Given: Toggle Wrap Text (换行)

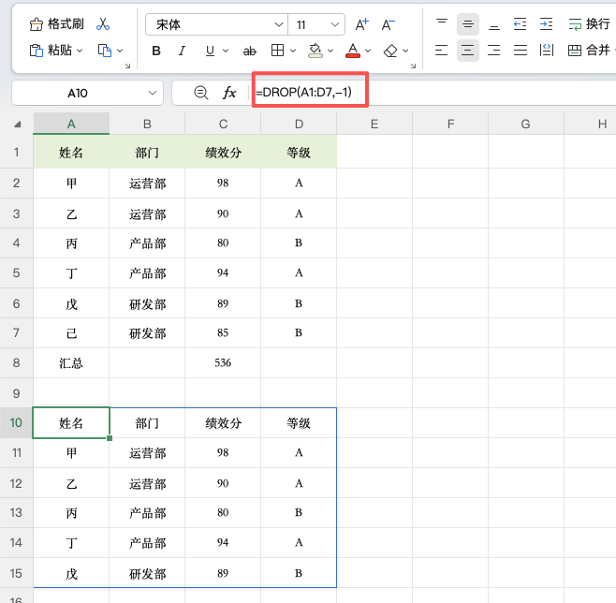Looking at the screenshot, I should 589,24.
